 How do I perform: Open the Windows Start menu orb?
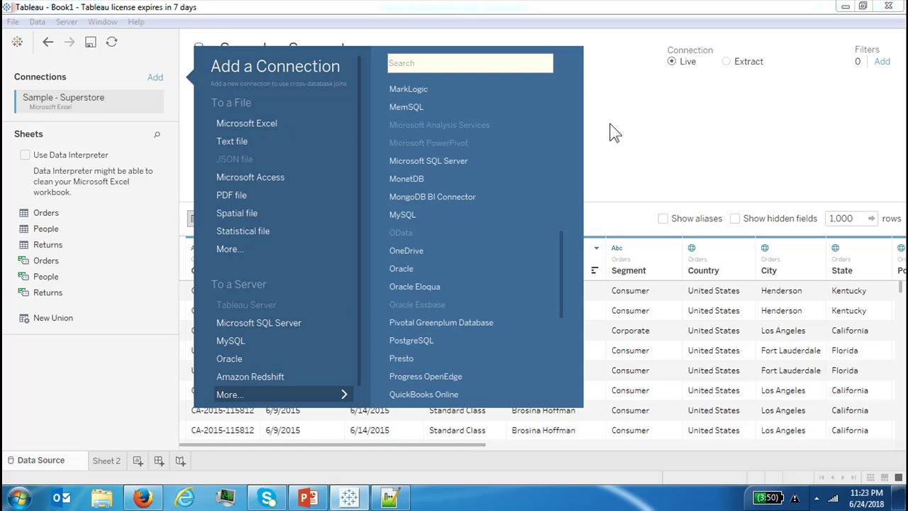point(18,498)
